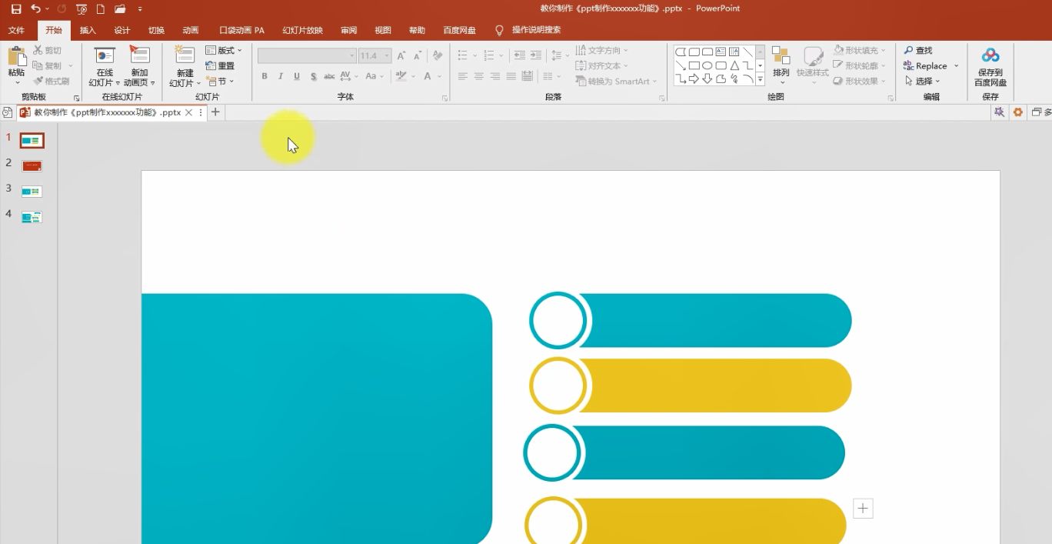Image resolution: width=1052 pixels, height=544 pixels.
Task: Select the oval shape in gallery
Action: [x=707, y=65]
